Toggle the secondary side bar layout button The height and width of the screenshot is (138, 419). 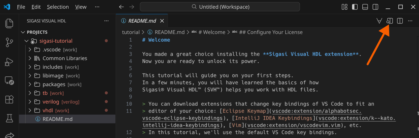tap(375, 7)
